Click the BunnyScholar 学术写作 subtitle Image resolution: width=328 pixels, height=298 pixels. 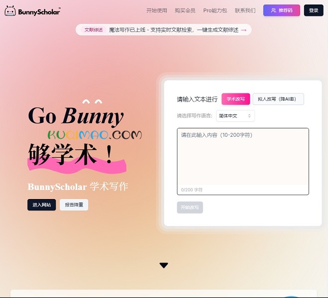point(78,187)
